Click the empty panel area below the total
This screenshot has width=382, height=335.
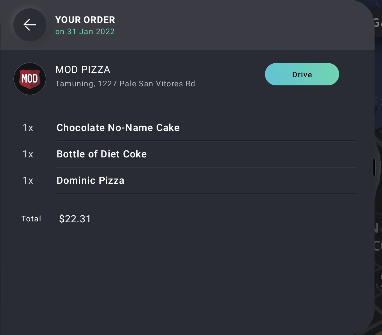(x=186, y=279)
